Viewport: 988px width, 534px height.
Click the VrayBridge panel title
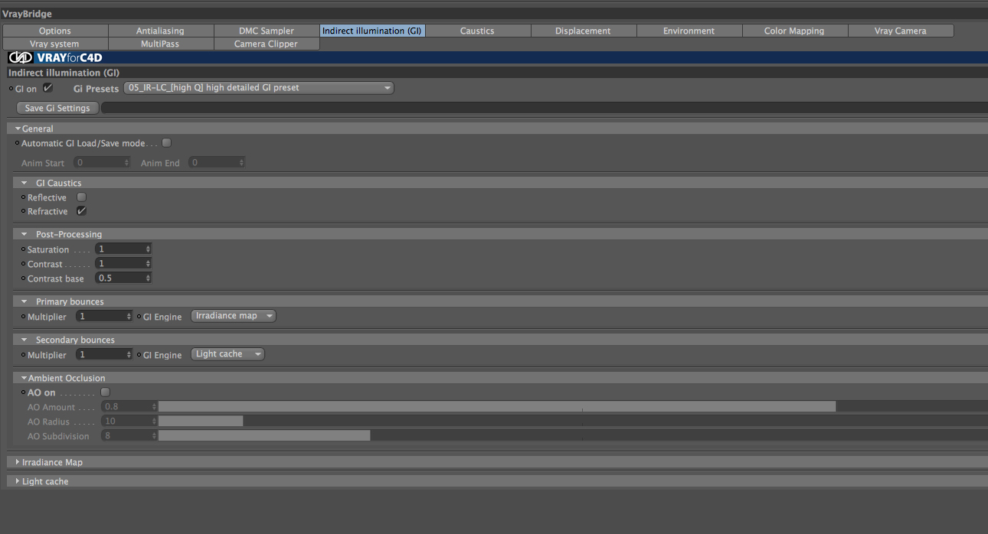coord(27,14)
